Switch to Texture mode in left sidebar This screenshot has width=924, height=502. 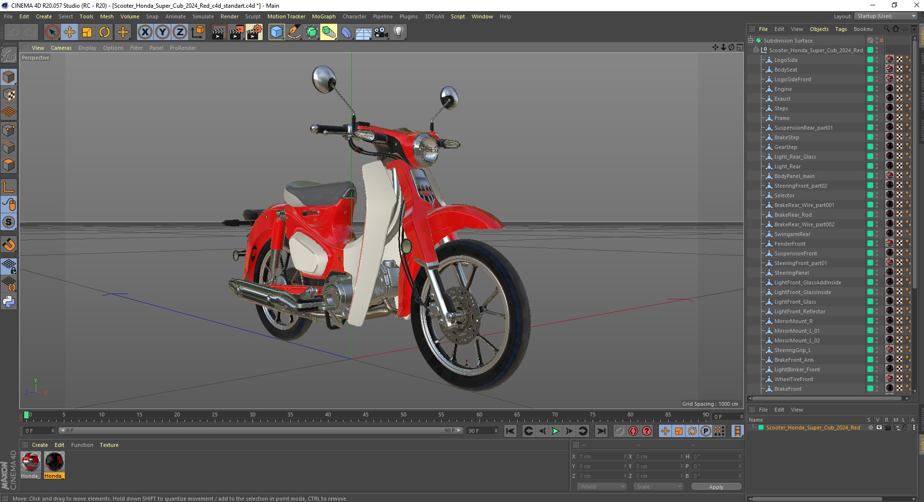coord(9,95)
